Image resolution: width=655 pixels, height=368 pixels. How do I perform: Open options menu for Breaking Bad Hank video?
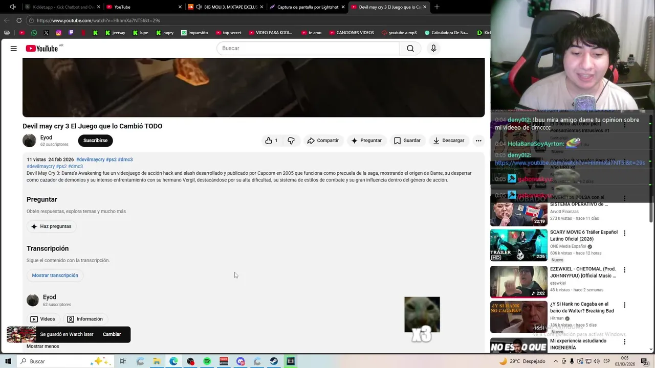[624, 305]
